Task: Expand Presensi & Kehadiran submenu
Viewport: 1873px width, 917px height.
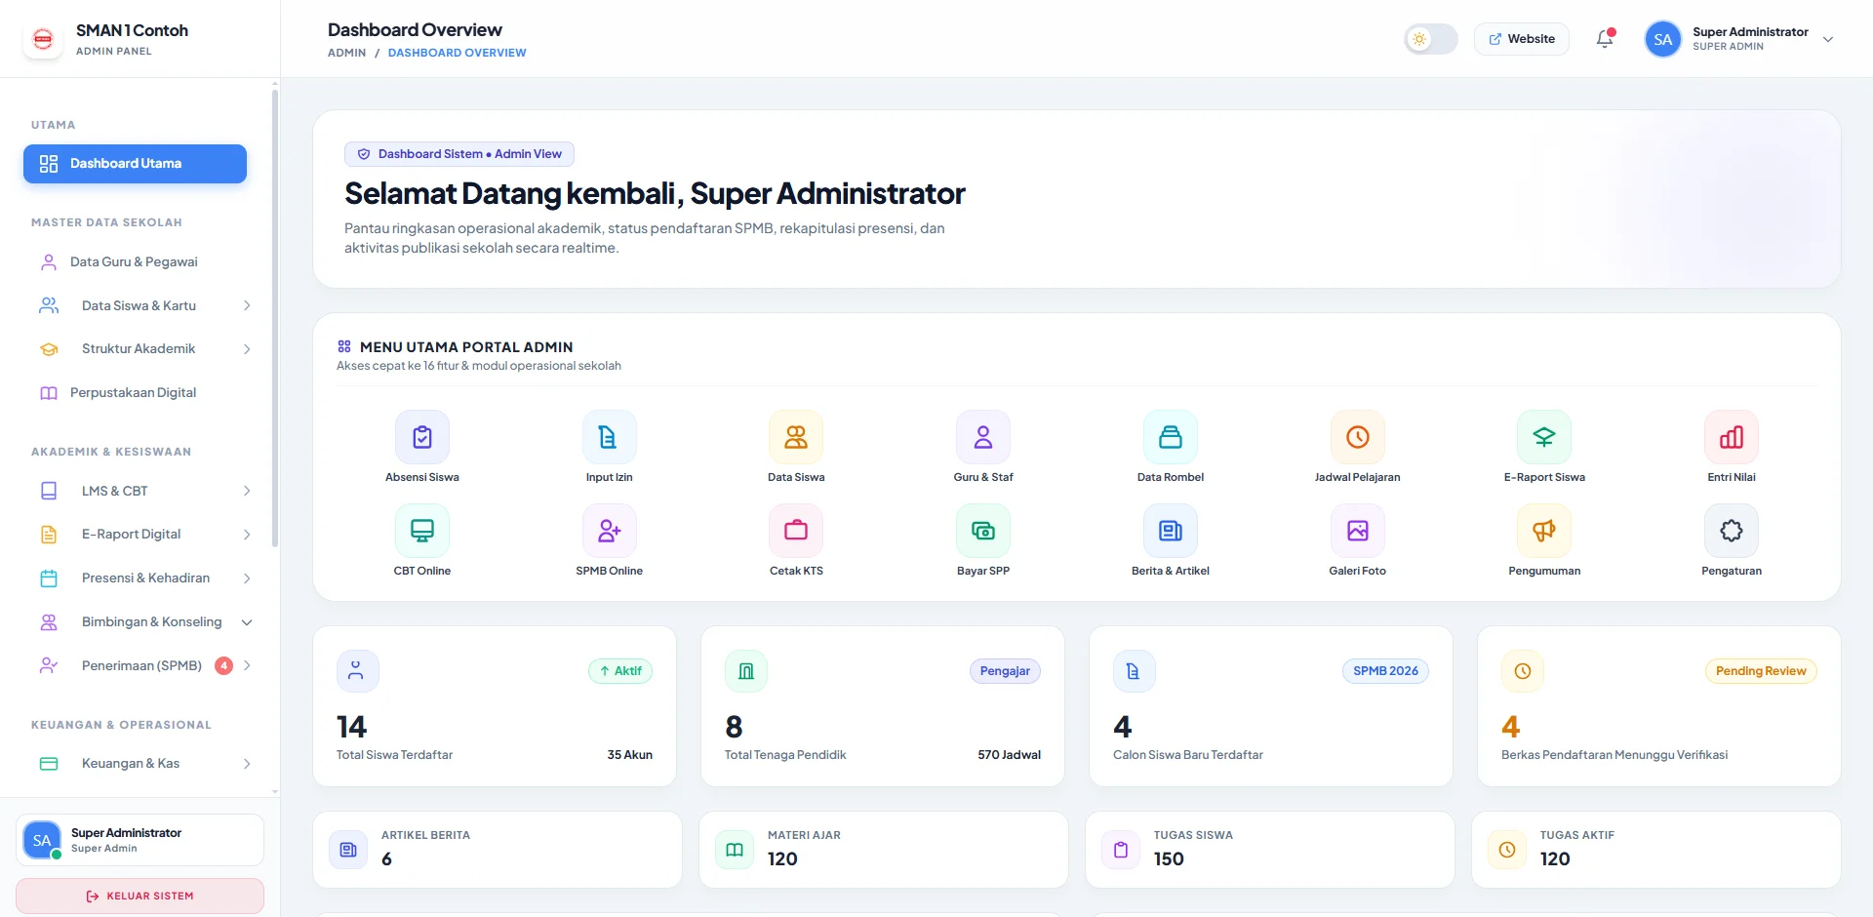Action: point(144,578)
